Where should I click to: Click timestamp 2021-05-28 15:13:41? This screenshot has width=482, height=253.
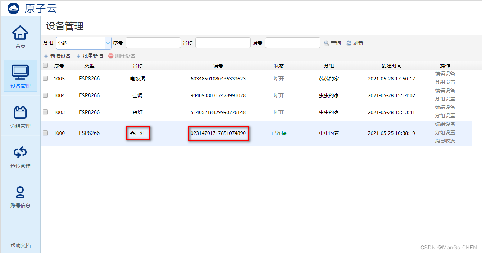click(391, 112)
